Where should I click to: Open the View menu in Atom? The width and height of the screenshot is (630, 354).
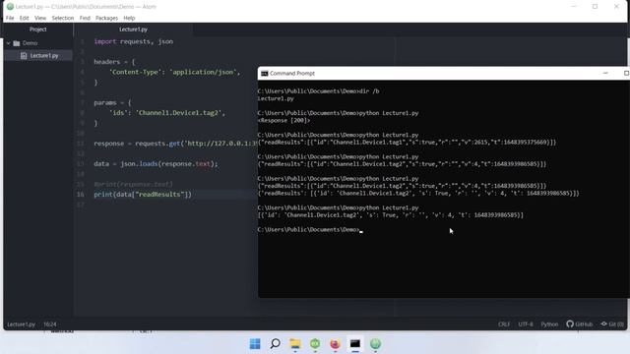click(40, 18)
